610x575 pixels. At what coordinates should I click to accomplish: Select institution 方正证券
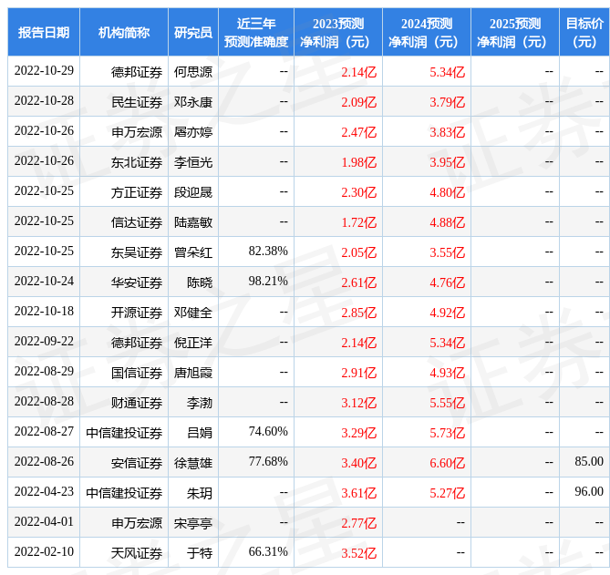[137, 192]
